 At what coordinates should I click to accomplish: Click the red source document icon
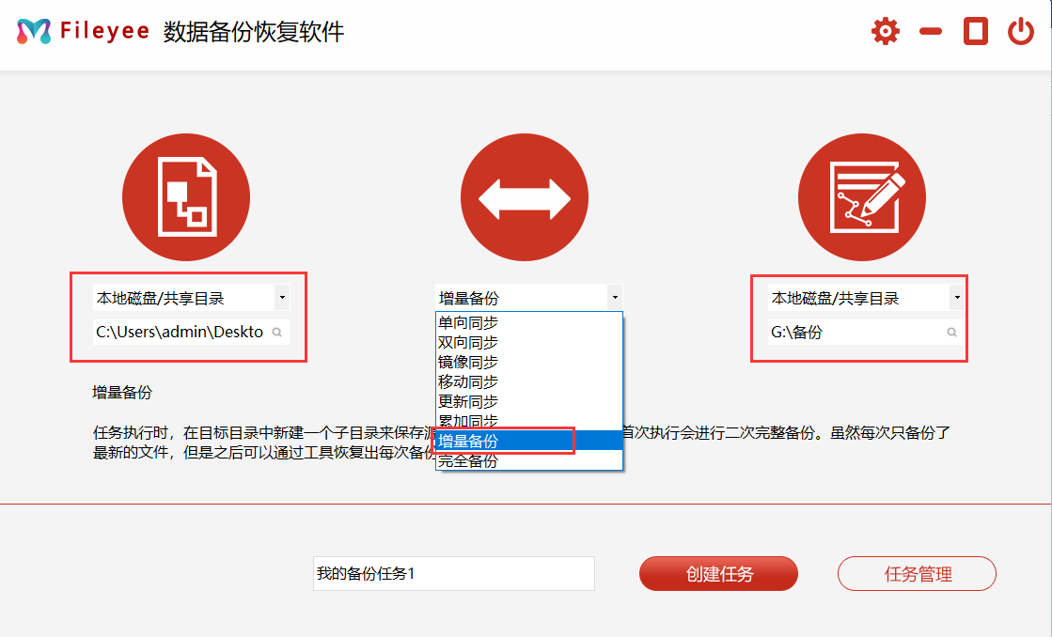pos(185,196)
